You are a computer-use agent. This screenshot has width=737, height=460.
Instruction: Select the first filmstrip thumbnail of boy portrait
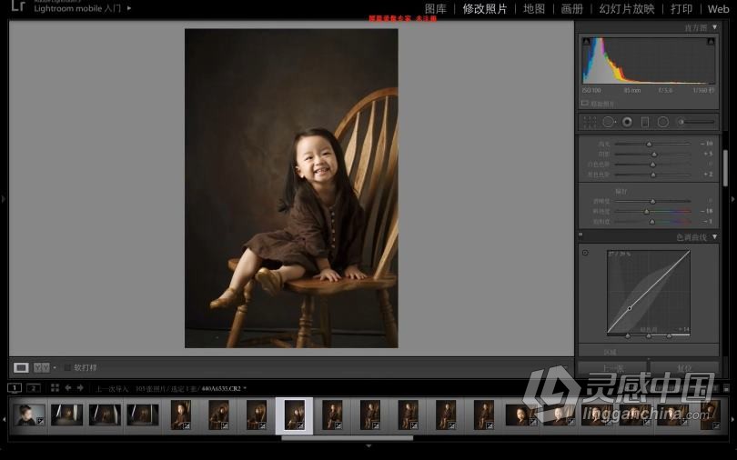(29, 415)
